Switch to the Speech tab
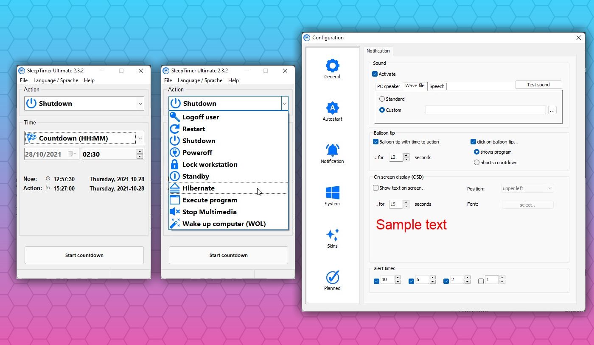This screenshot has height=345, width=594. coord(437,86)
